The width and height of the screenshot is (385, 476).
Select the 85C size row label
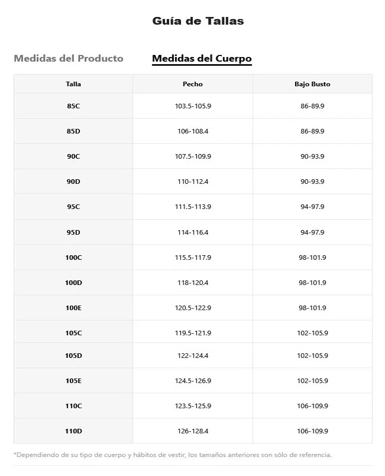point(73,106)
